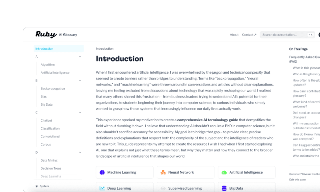Click the Machine Learning brain icon

tap(102, 172)
